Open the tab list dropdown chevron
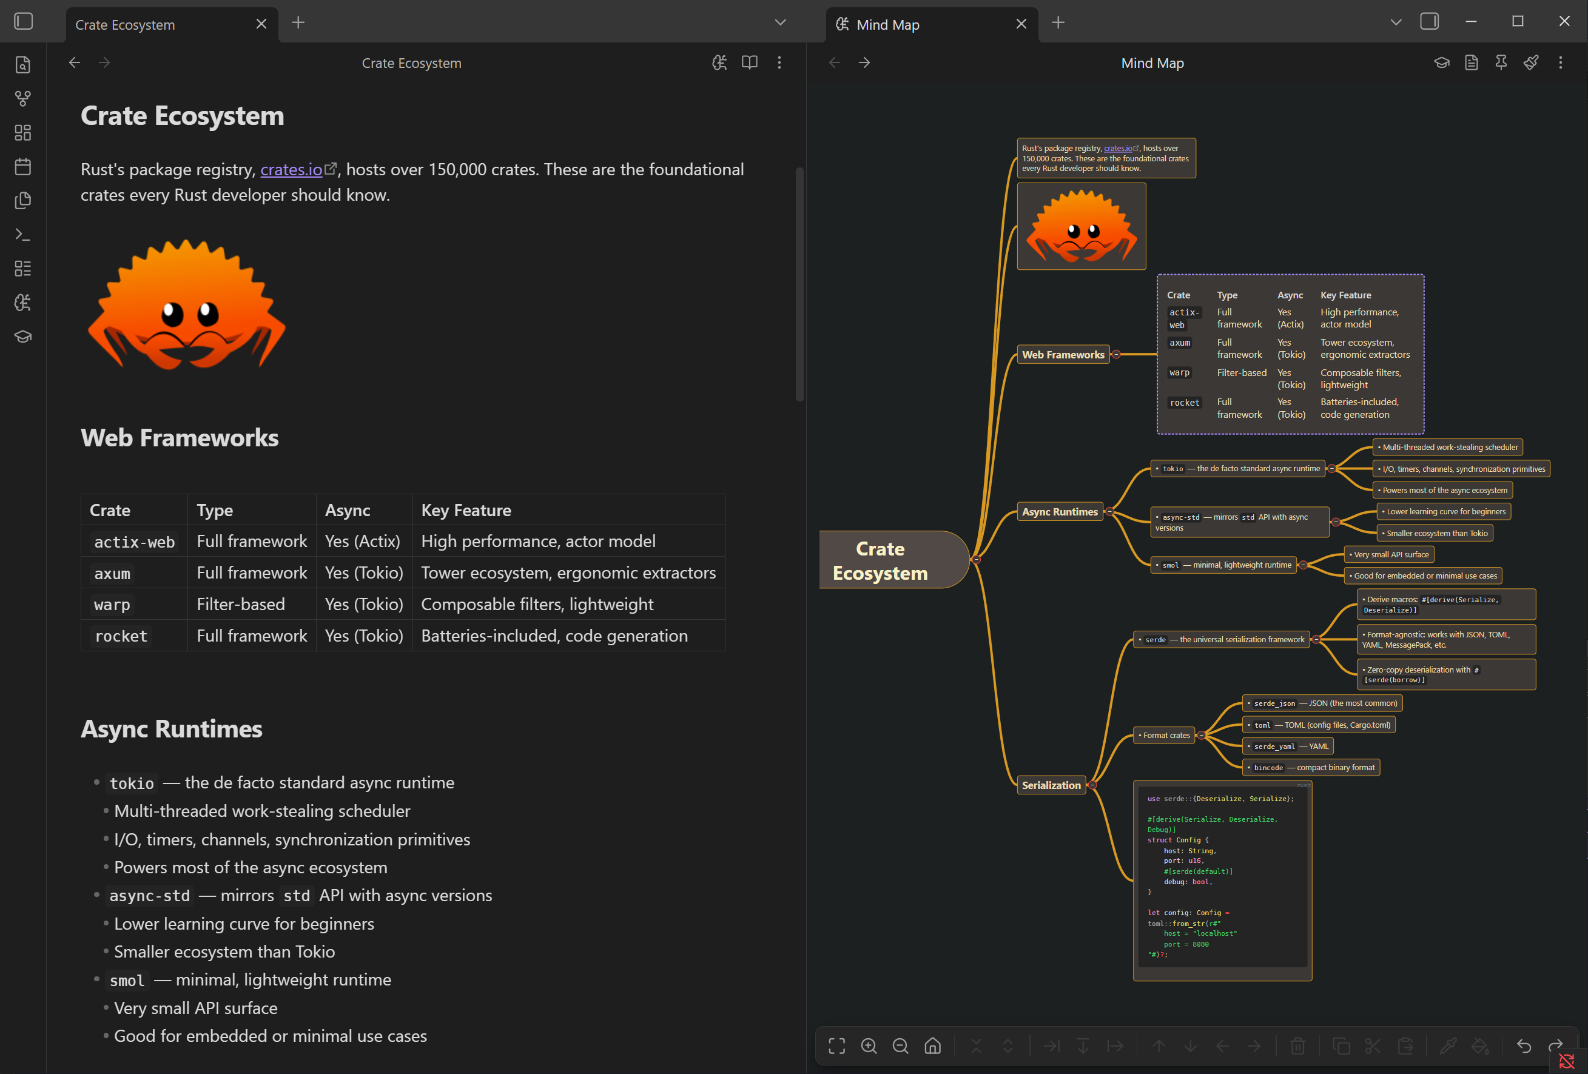Viewport: 1588px width, 1074px height. tap(779, 22)
